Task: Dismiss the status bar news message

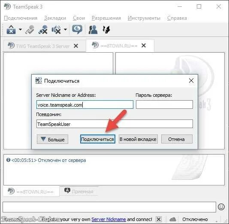Action: coord(159,219)
